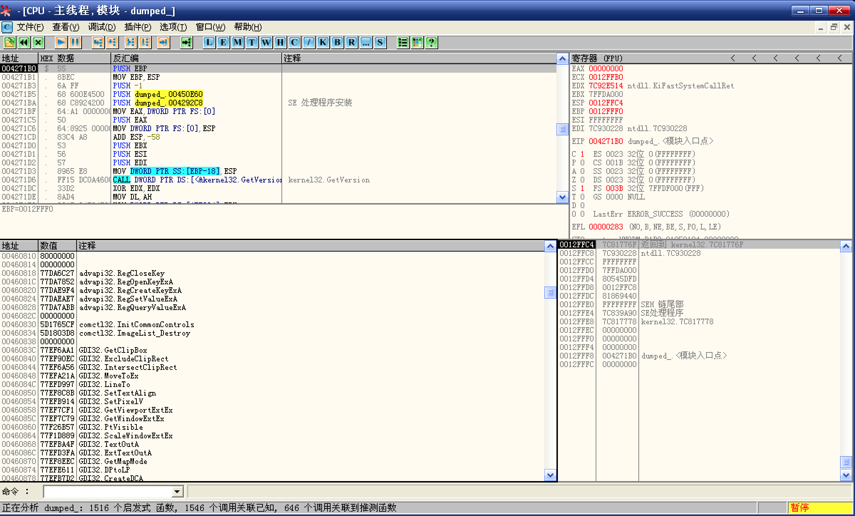Click the Step into toolbar icon
This screenshot has height=516, width=855.
click(97, 43)
